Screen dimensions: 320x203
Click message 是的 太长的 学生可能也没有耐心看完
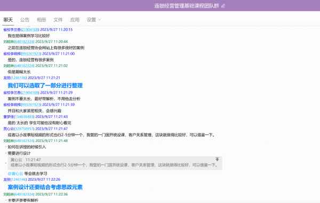tap(39, 123)
